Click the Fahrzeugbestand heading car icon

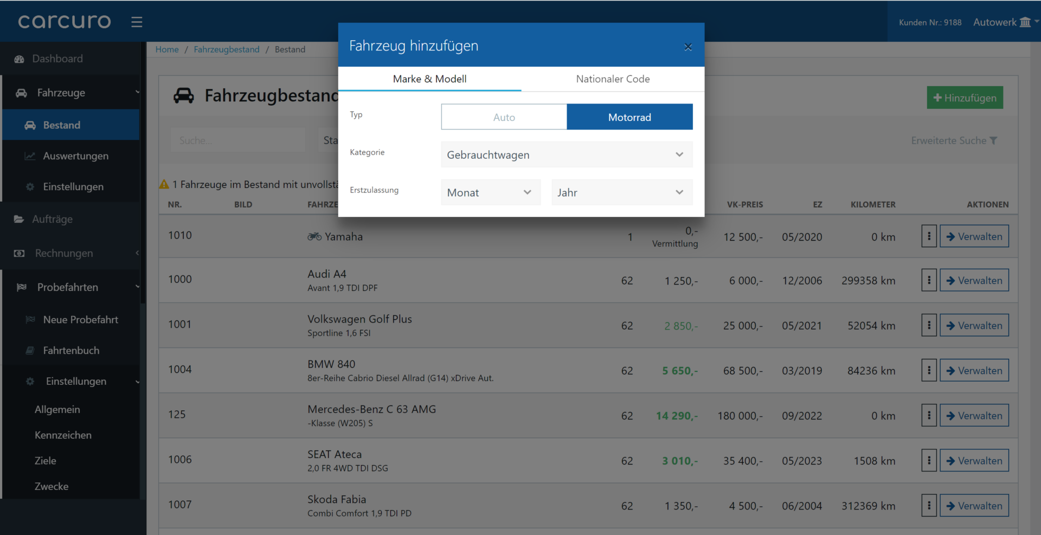click(184, 95)
